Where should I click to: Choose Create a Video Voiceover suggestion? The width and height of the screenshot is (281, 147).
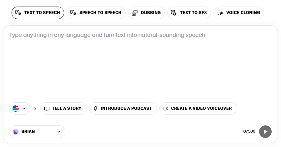pos(198,109)
